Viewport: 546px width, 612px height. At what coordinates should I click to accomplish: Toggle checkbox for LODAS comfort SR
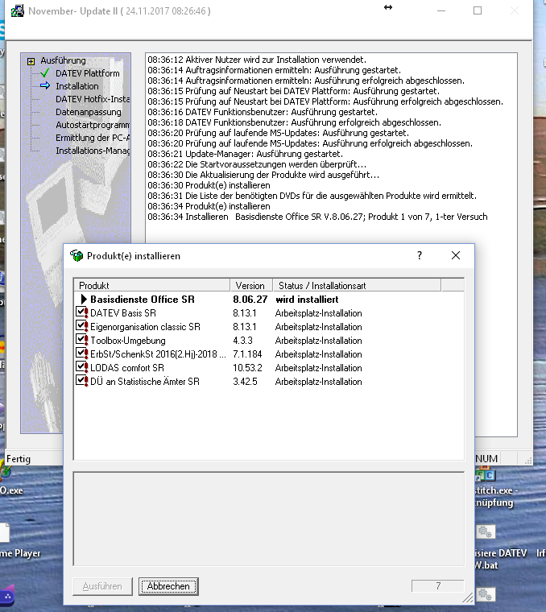81,367
